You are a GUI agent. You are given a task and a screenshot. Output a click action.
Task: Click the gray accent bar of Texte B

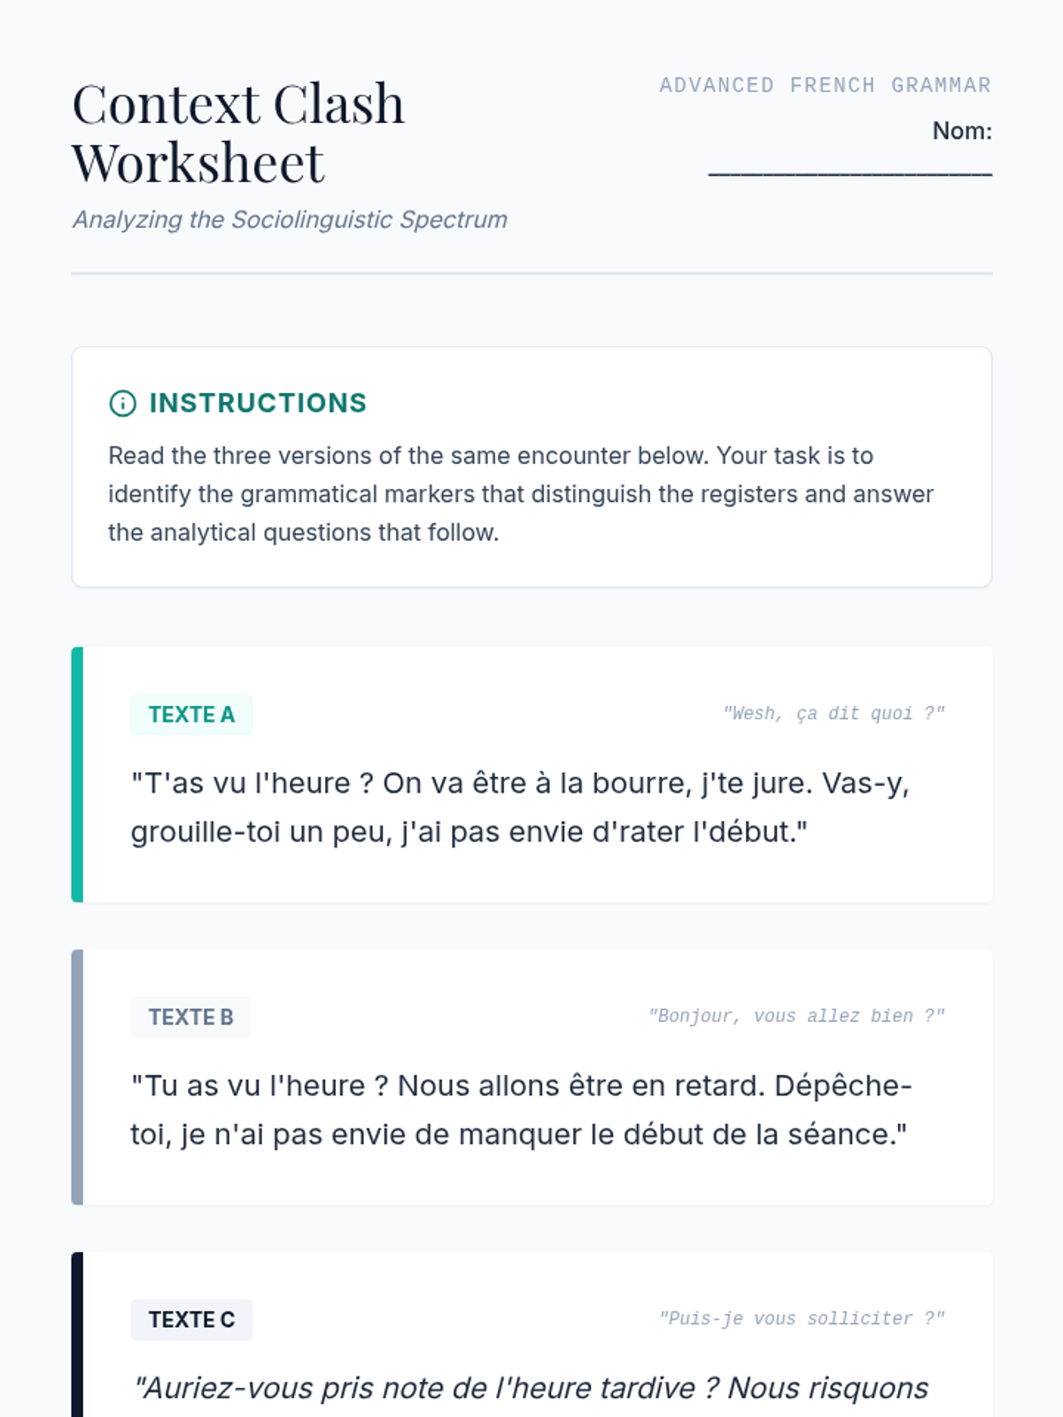[x=77, y=1077]
